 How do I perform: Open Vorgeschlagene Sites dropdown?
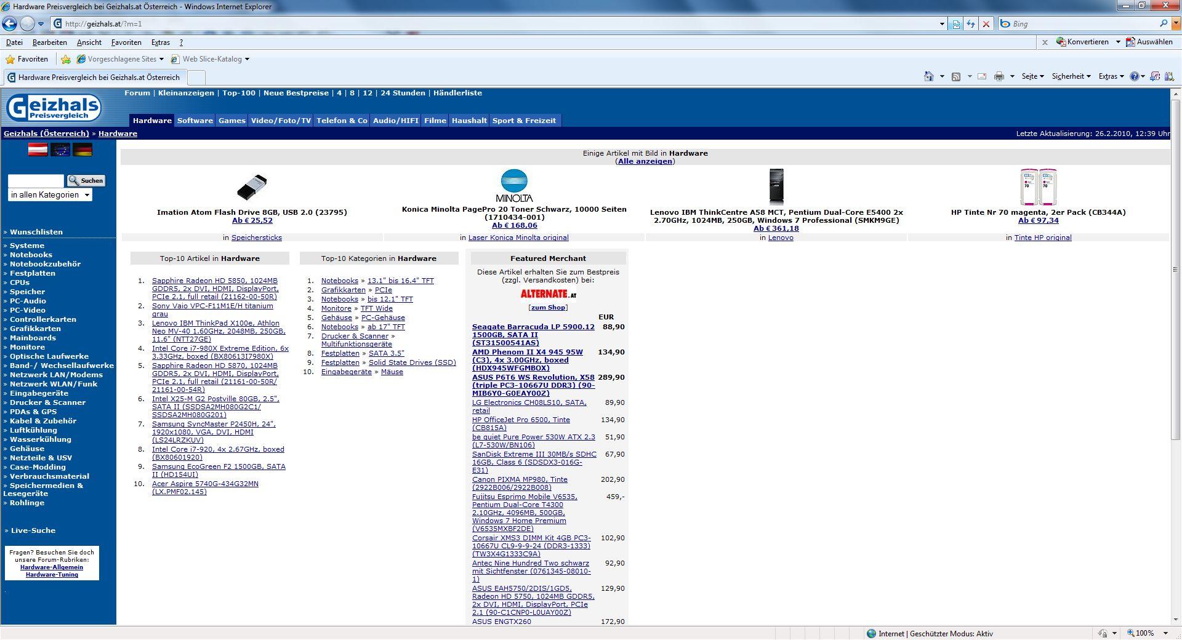[120, 59]
